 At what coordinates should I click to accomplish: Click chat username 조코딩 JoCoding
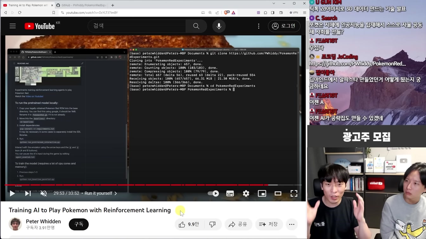pyautogui.click(x=339, y=57)
